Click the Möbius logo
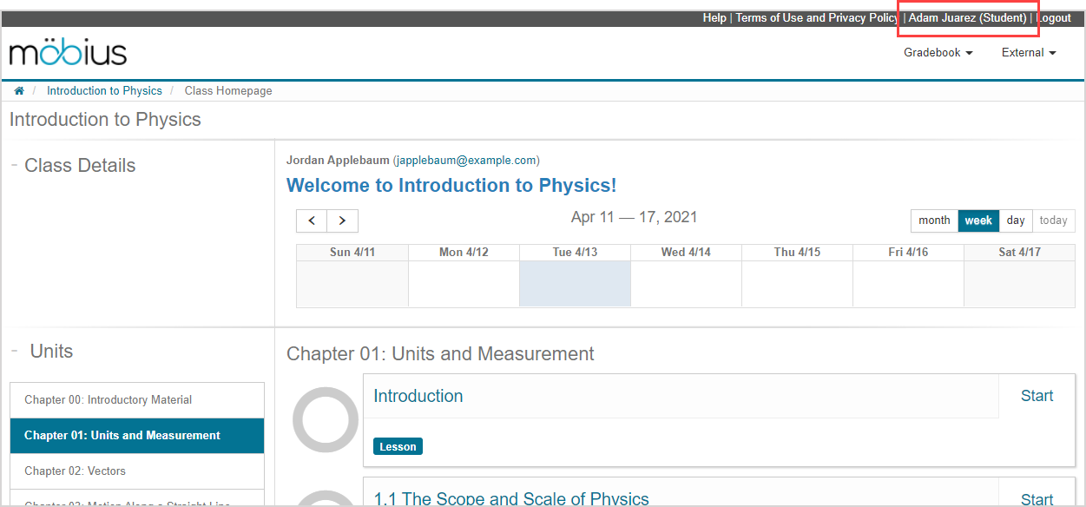Screen dimensions: 1086x507 click(68, 53)
